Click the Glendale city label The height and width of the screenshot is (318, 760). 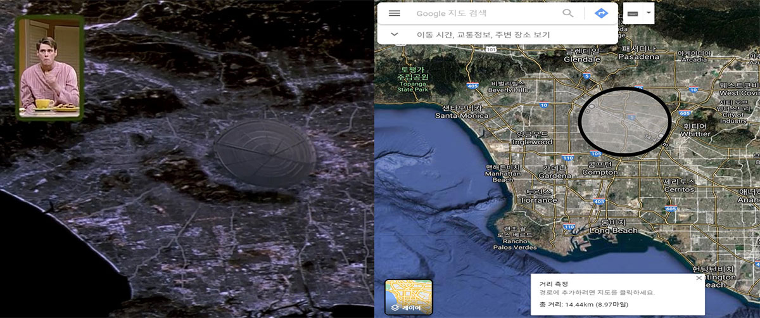(x=583, y=55)
